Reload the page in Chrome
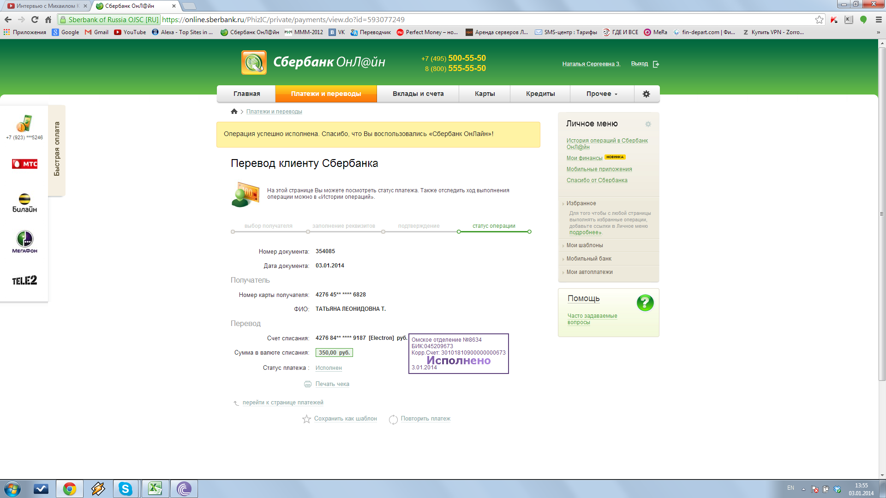The height and width of the screenshot is (498, 886). 35,19
